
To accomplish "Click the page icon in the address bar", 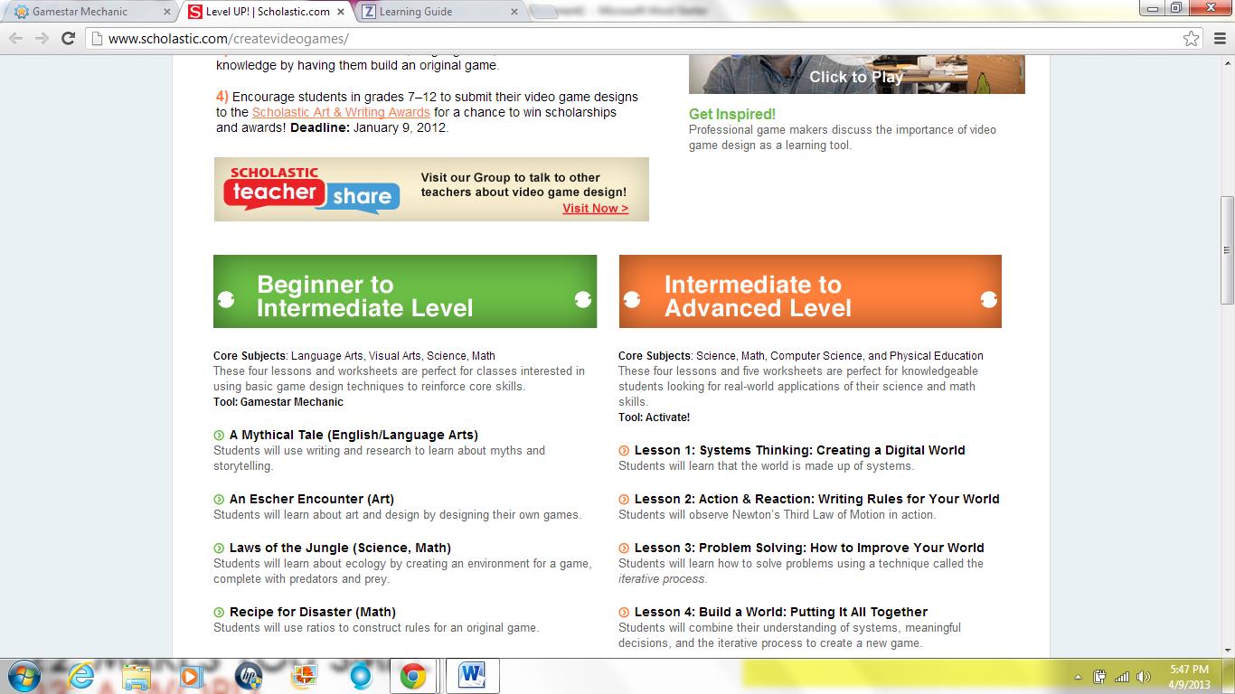I will pyautogui.click(x=97, y=39).
